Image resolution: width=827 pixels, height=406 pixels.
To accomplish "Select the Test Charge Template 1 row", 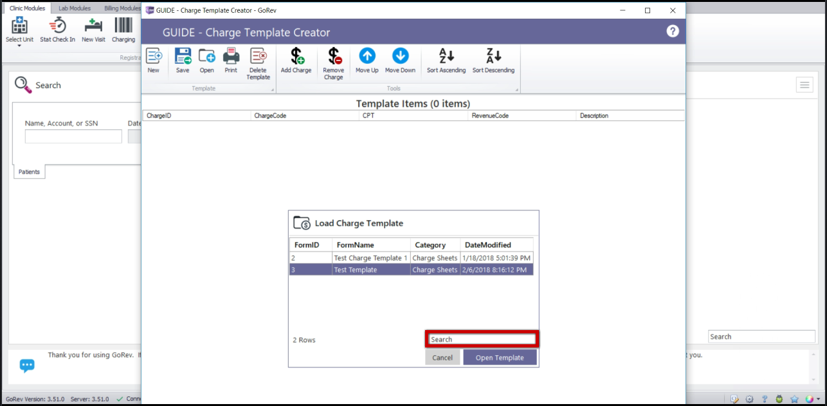I will click(x=412, y=258).
